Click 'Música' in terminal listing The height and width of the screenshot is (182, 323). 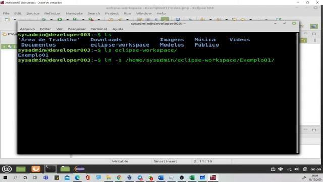205,40
